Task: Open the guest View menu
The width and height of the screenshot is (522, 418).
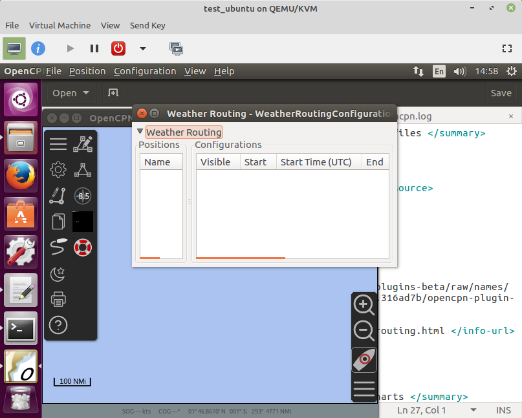Action: click(195, 71)
